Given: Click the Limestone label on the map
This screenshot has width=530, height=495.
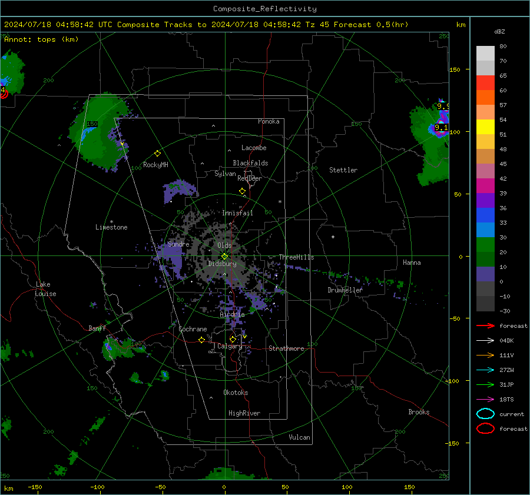Looking at the screenshot, I should tap(111, 227).
